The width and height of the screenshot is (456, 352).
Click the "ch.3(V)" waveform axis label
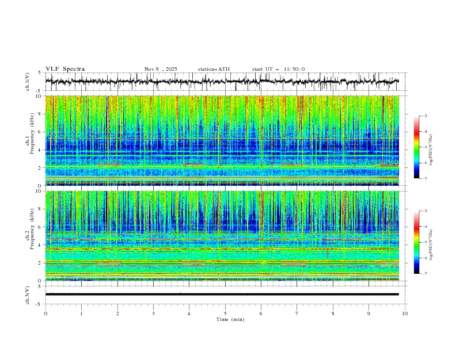coord(28,295)
